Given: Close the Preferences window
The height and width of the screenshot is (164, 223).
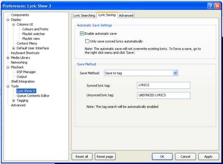Looking at the screenshot, I should (x=218, y=6).
